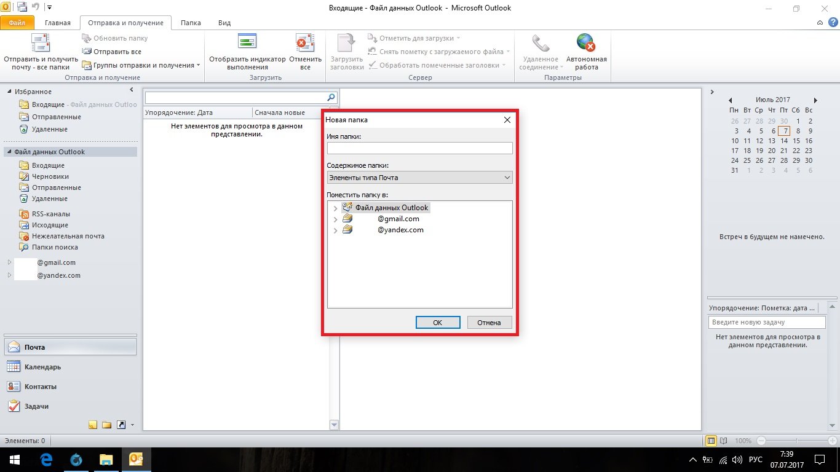Expand the @yandex.com arrow in the navigation pane
This screenshot has width=840, height=472.
(x=9, y=275)
